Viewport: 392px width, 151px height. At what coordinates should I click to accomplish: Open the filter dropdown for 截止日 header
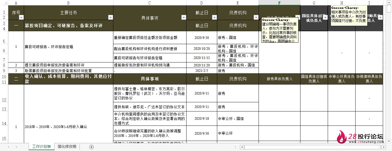(x=214, y=17)
